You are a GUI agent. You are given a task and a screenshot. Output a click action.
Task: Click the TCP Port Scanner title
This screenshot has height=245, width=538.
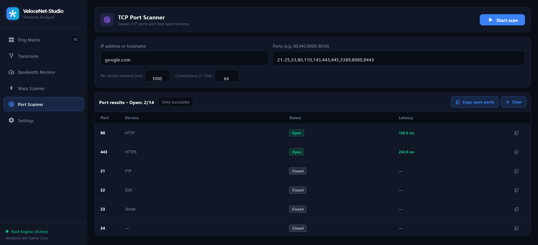pos(141,17)
